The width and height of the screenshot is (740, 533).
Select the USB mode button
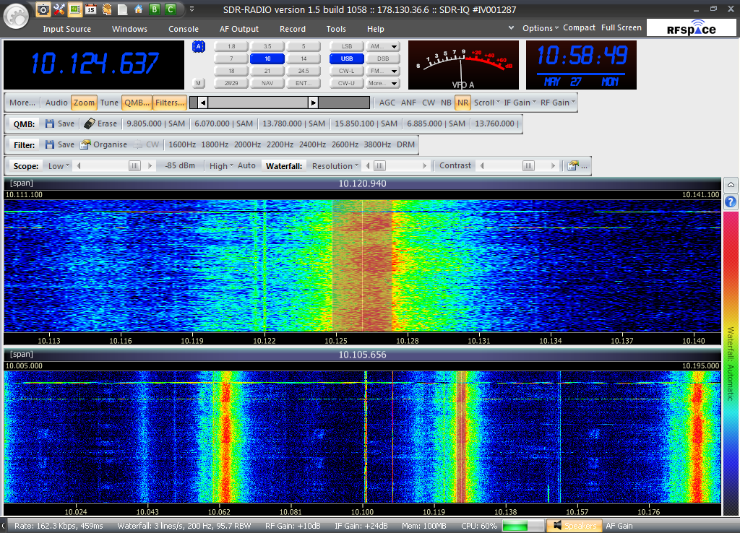click(347, 58)
